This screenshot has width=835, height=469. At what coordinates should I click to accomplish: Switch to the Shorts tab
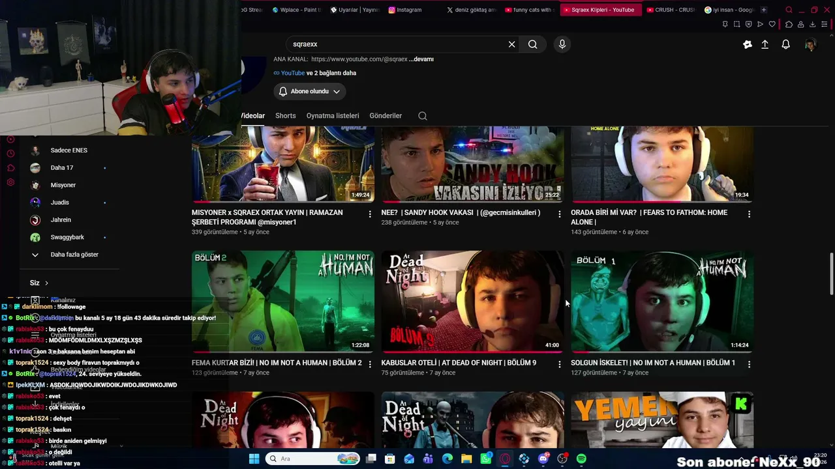click(x=286, y=116)
